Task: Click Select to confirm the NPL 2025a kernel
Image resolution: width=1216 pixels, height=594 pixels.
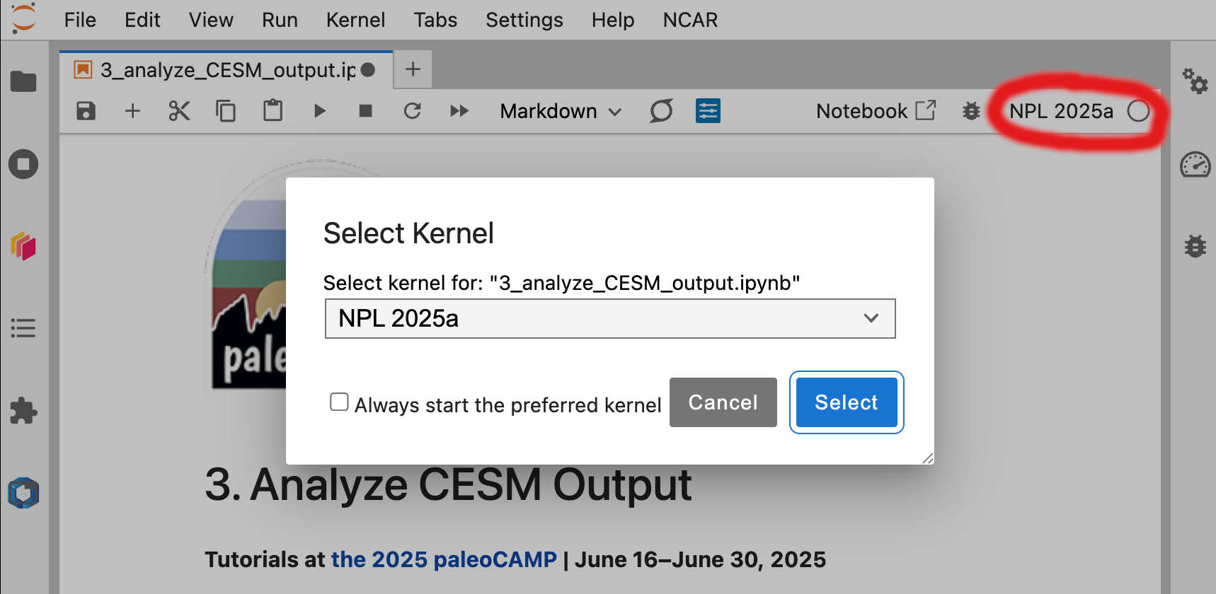Action: click(x=847, y=402)
